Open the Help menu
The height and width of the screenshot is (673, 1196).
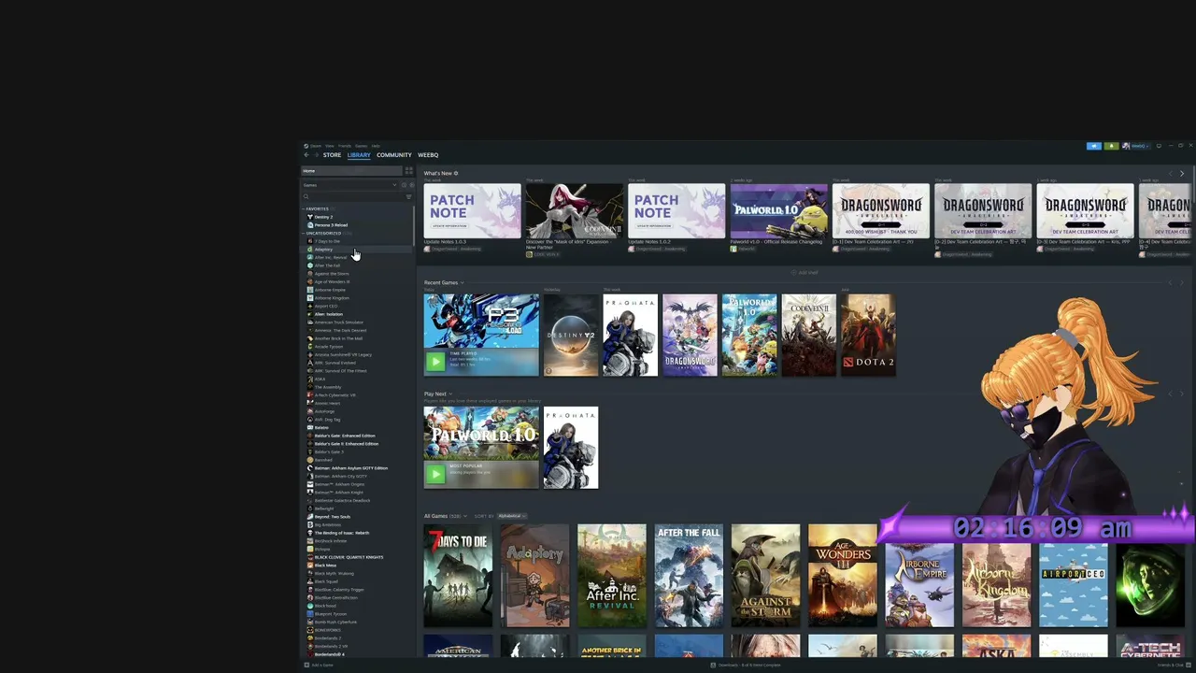376,146
